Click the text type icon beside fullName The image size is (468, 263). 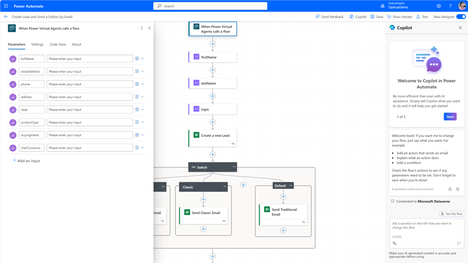(x=12, y=59)
